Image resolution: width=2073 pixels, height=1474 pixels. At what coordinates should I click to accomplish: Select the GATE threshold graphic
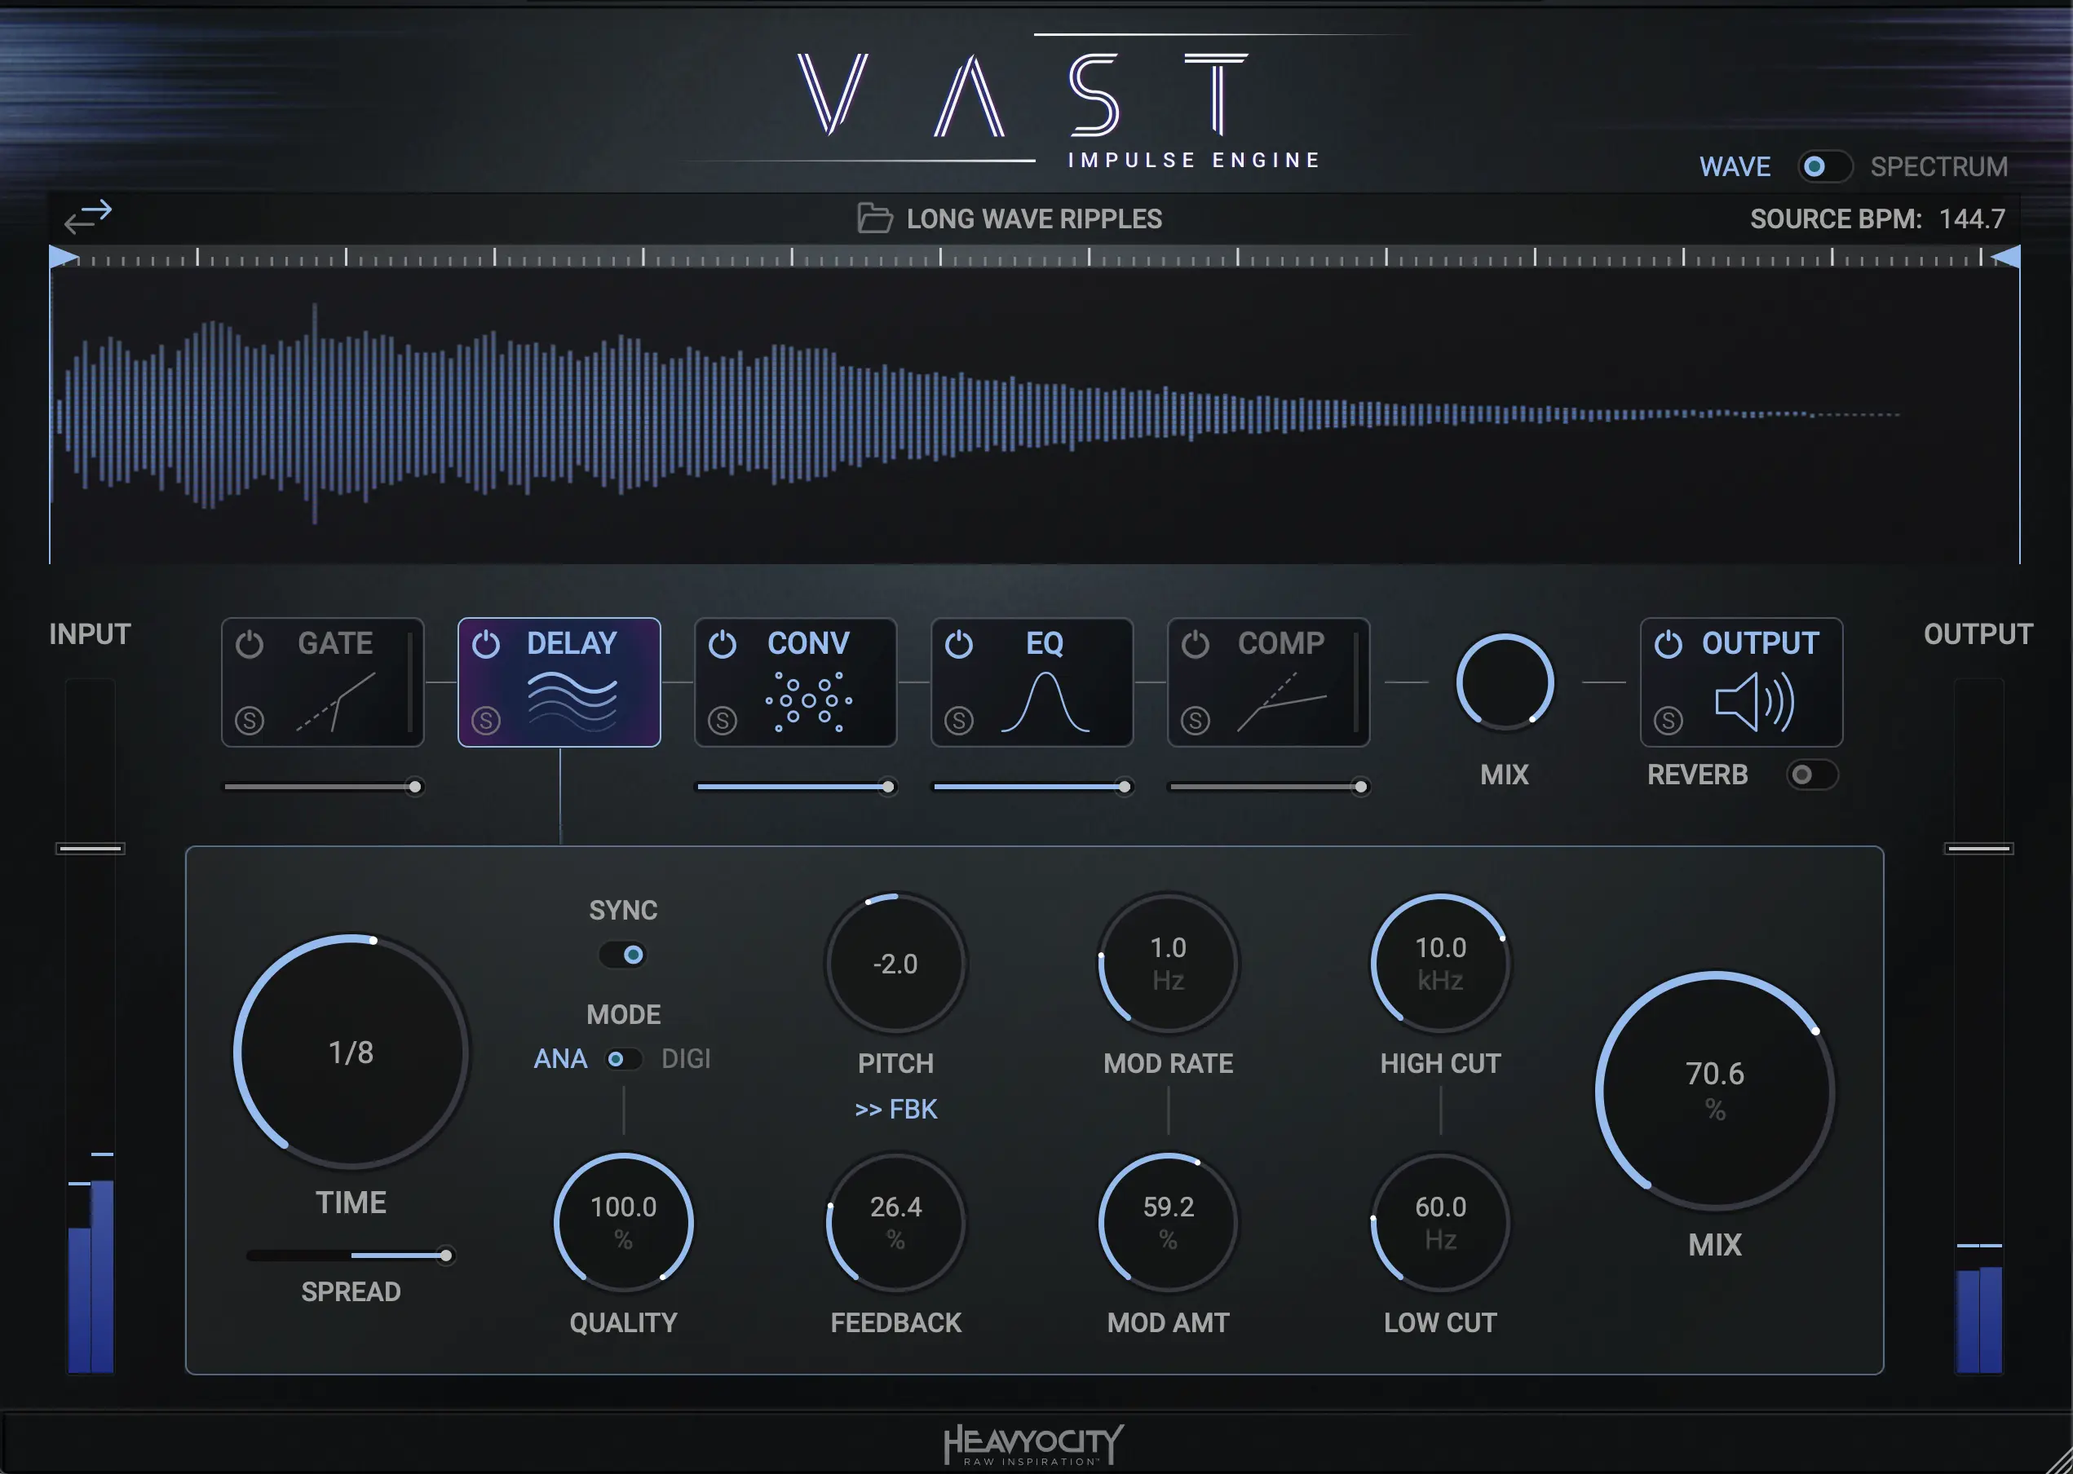pyautogui.click(x=336, y=700)
